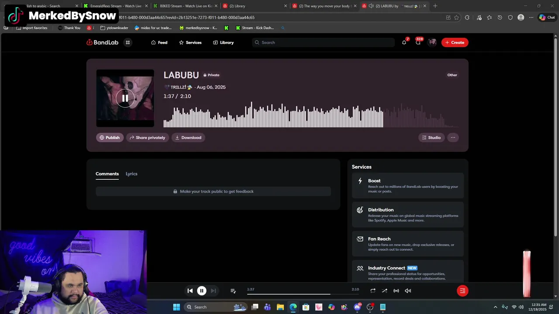Switch to the Lyrics tab
This screenshot has height=314, width=559.
tap(131, 174)
